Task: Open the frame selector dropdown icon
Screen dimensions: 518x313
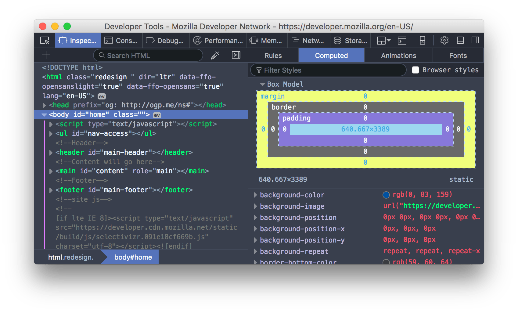Action: point(384,41)
